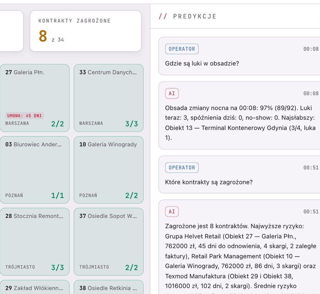The width and height of the screenshot is (320, 294).
Task: Click the OPERATOR tag on the 00:51 message
Action: (x=182, y=168)
